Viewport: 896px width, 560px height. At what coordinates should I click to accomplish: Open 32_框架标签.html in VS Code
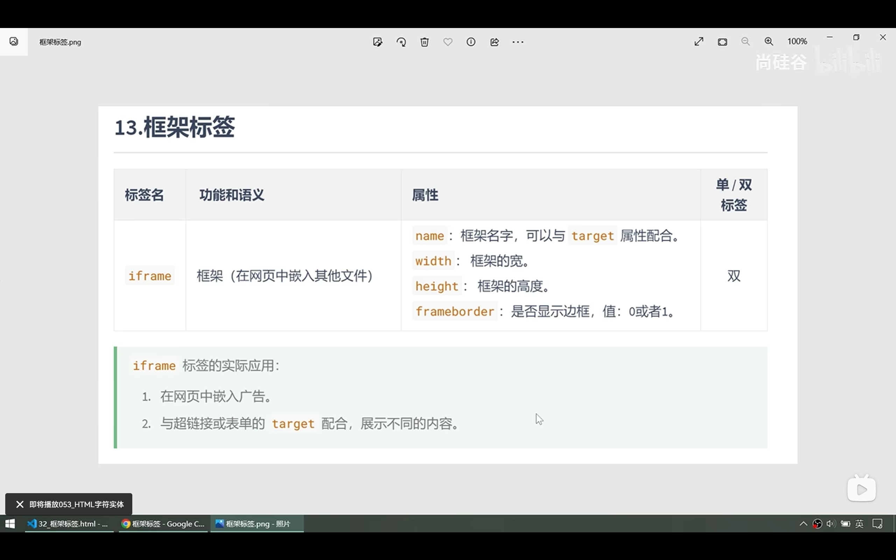coord(69,523)
